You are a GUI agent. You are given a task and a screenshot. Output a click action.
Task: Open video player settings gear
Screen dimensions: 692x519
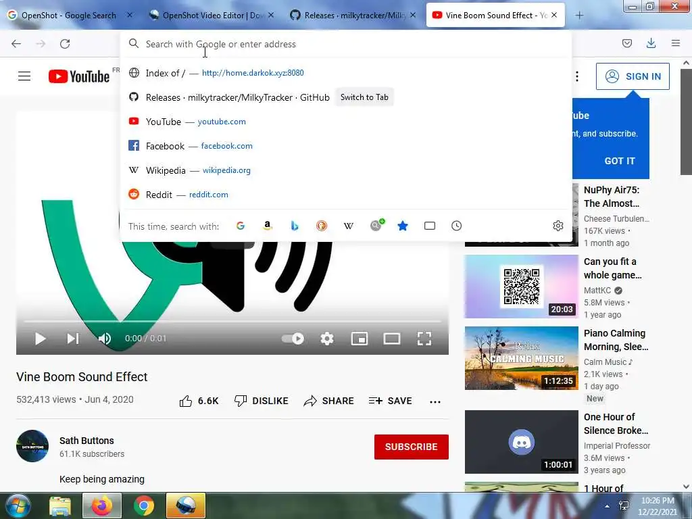[x=327, y=339]
